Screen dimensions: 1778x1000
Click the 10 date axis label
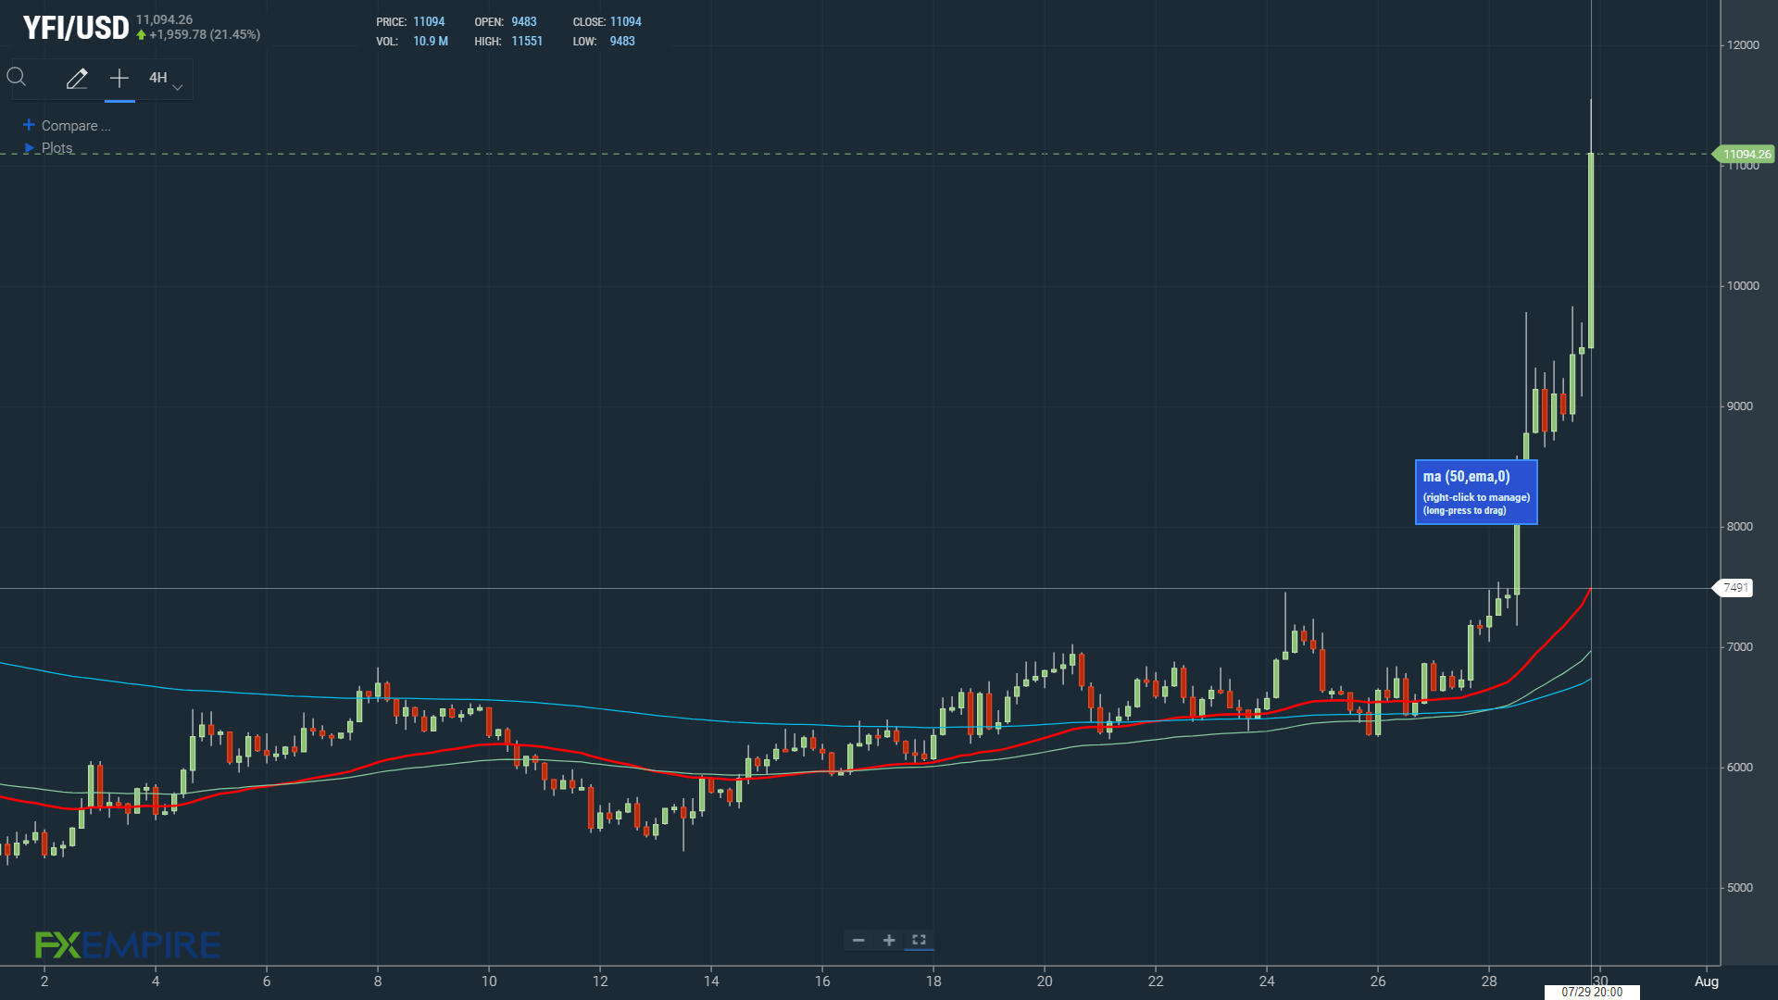[489, 981]
